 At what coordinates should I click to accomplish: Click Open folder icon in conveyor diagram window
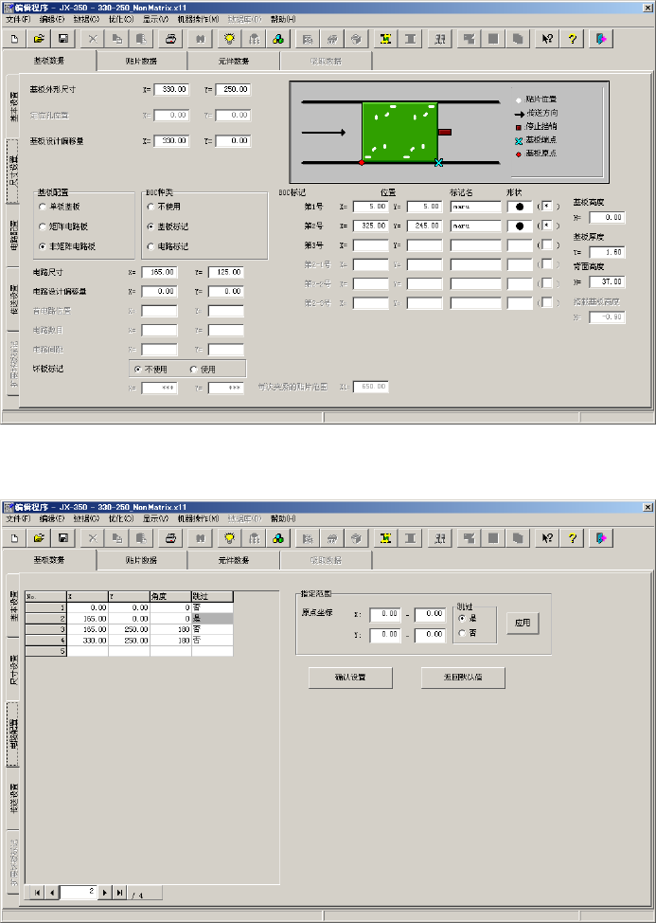click(x=39, y=39)
